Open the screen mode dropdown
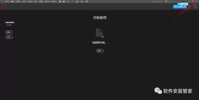This screenshot has width=199, height=100. [x=83, y=2]
